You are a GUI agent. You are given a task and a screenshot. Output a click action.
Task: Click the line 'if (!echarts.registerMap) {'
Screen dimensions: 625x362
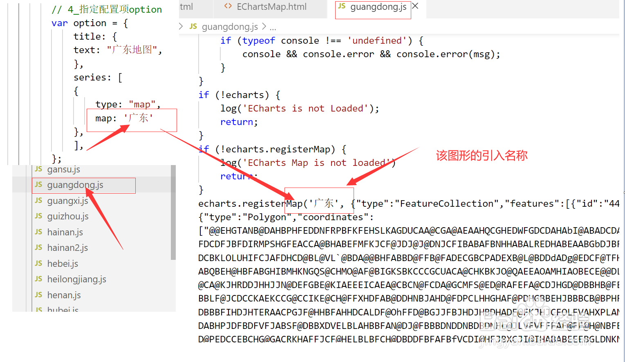coord(272,150)
